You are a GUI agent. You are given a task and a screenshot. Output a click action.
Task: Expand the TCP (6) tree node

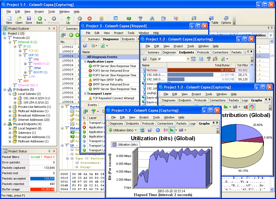point(20,51)
